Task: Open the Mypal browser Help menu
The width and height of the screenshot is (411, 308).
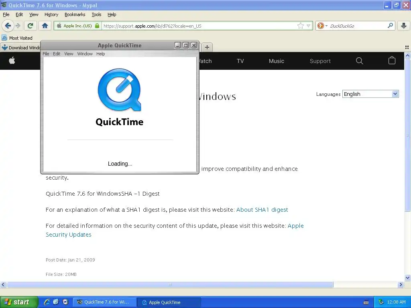Action: click(112, 14)
